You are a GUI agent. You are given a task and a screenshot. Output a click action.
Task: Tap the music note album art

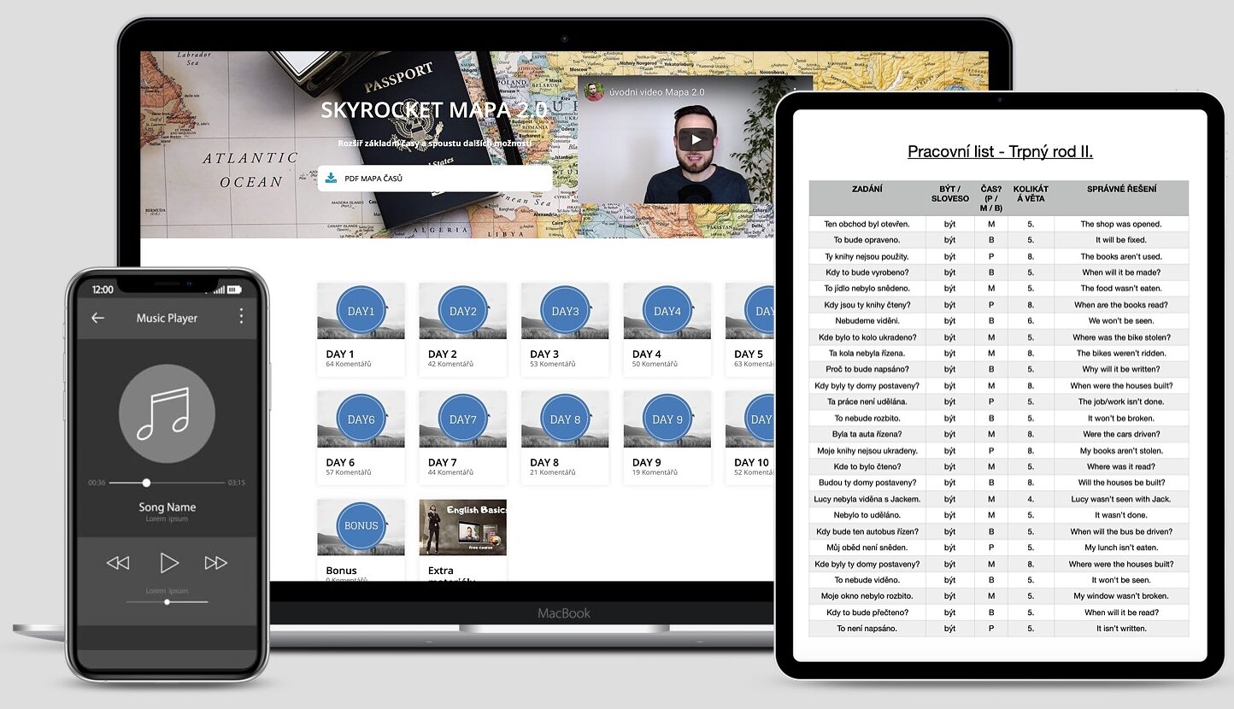click(167, 413)
